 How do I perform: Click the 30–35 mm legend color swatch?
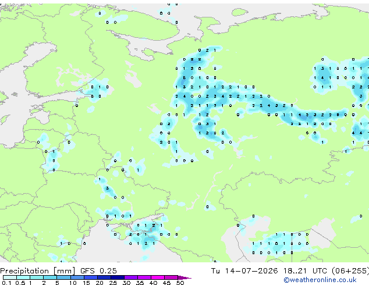pos(131,277)
